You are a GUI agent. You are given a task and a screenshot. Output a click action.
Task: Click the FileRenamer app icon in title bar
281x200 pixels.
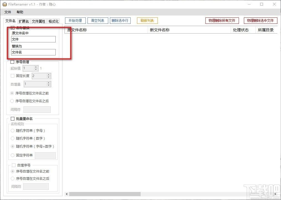[x=4, y=4]
